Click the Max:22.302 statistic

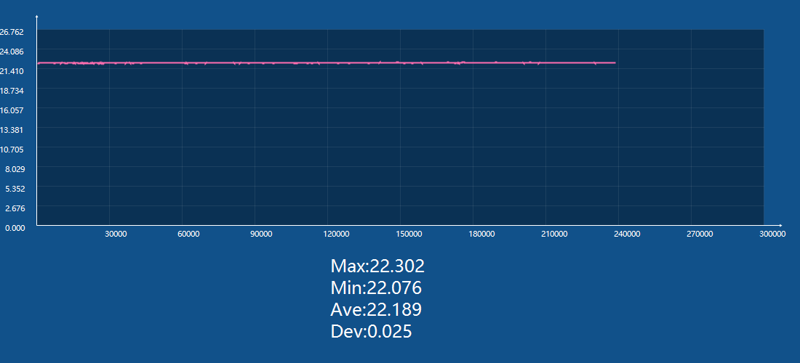click(x=377, y=266)
